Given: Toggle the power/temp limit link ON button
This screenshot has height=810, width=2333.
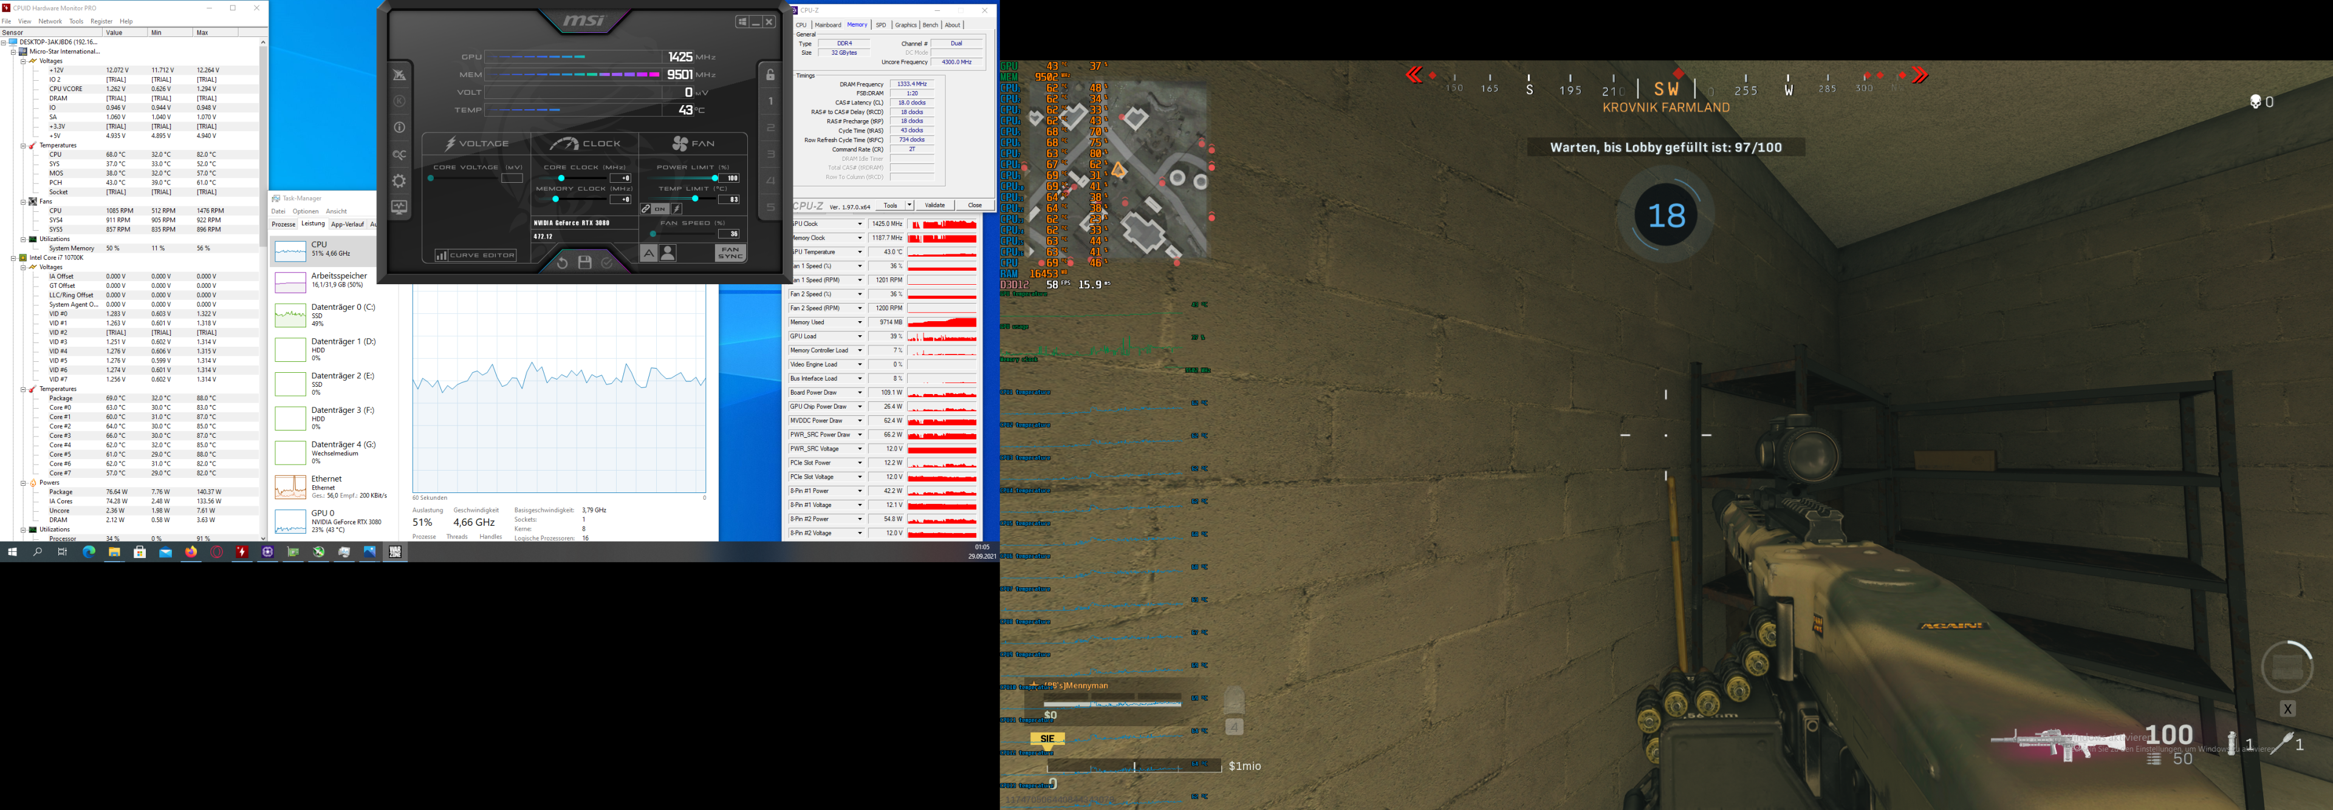Looking at the screenshot, I should coord(659,209).
